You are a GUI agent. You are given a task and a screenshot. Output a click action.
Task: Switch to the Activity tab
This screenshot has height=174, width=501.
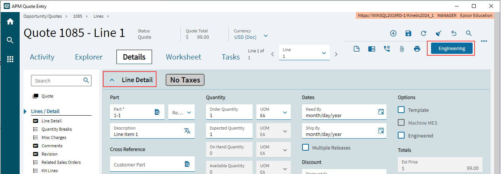(42, 57)
